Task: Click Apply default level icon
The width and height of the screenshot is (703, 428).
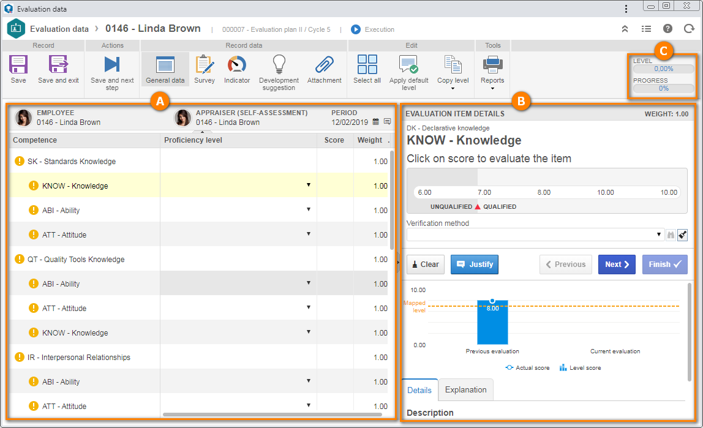Action: 408,64
